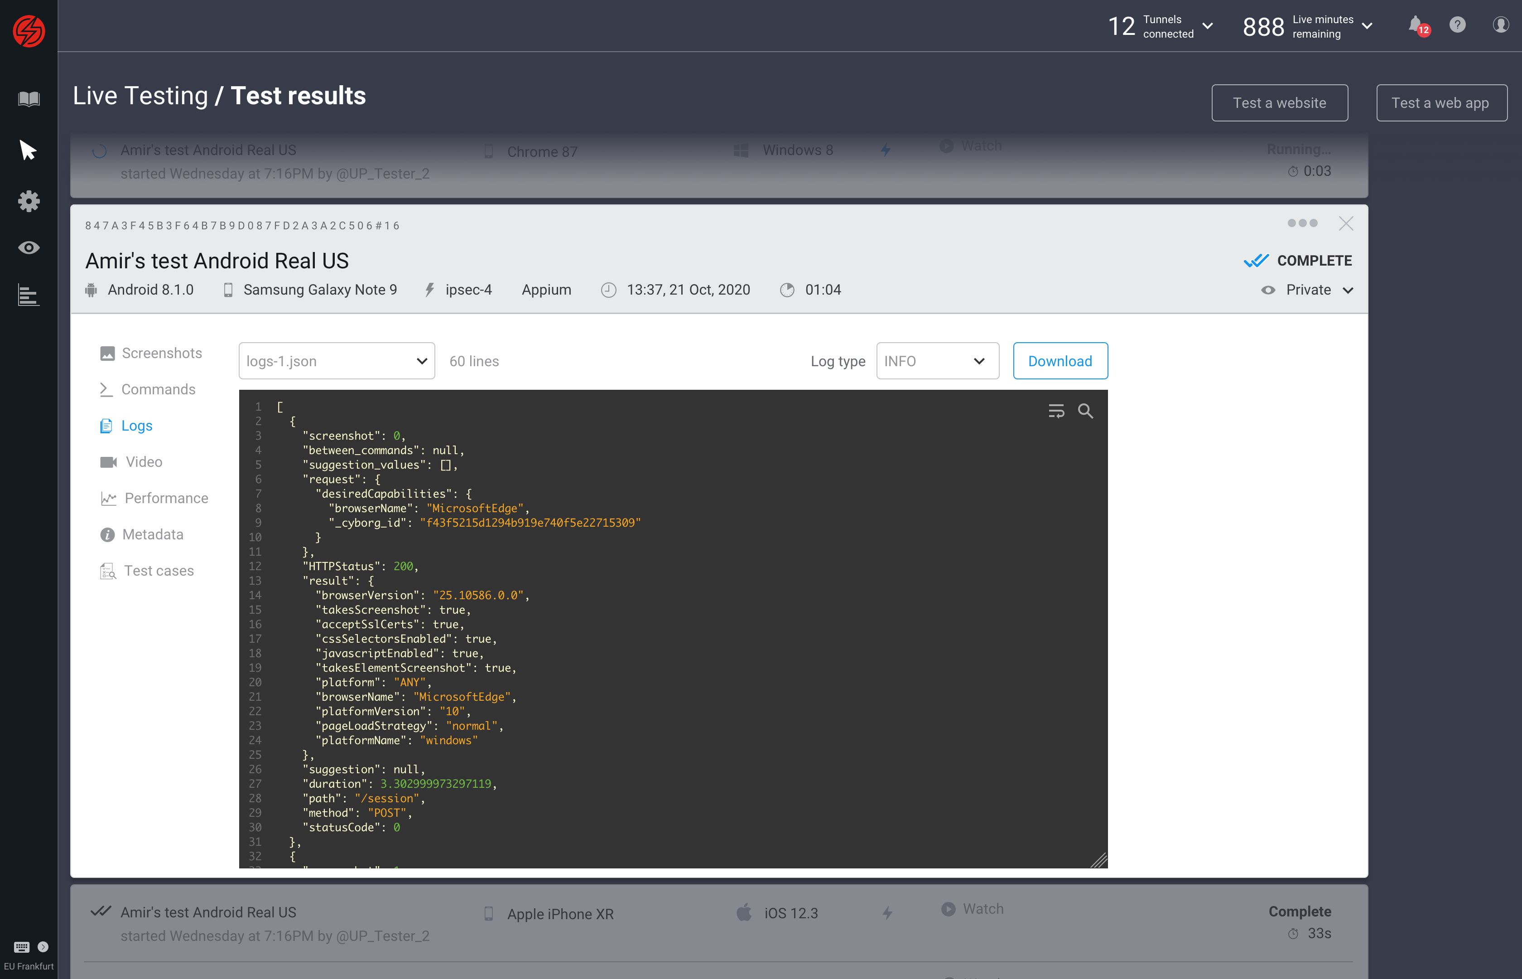Click the Apple logo icon beside iOS 12.3

click(x=744, y=912)
